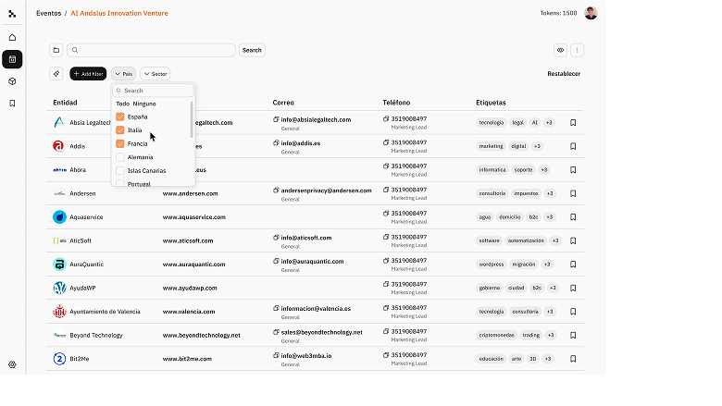Go to Eventos breadcrumb
Viewport: 722px width, 406px height.
click(49, 13)
